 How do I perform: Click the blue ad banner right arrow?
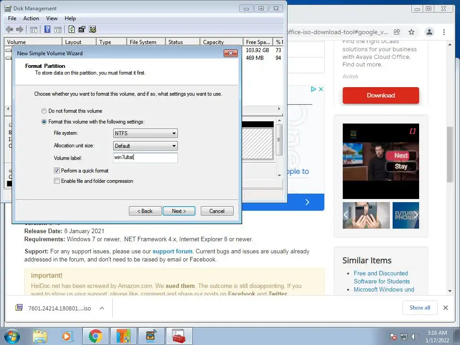pyautogui.click(x=307, y=202)
